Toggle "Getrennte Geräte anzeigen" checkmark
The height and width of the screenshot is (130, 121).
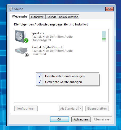point(40,82)
